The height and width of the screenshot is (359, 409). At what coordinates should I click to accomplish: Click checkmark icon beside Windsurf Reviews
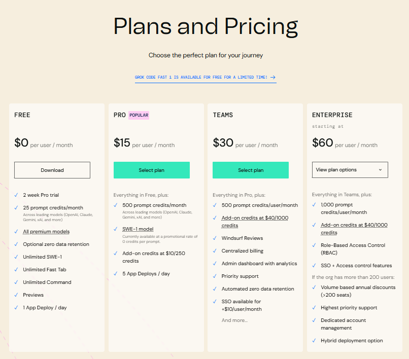coord(215,238)
